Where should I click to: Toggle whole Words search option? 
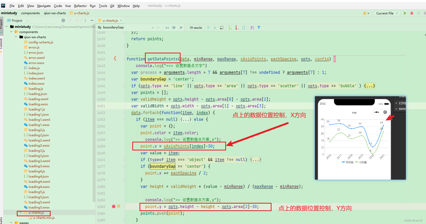tap(174, 28)
